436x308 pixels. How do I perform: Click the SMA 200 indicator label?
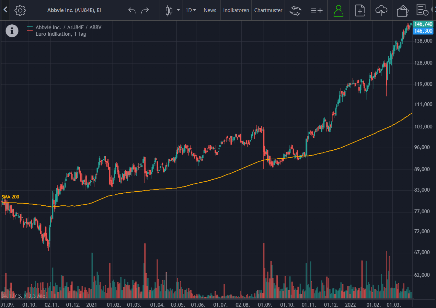point(10,197)
